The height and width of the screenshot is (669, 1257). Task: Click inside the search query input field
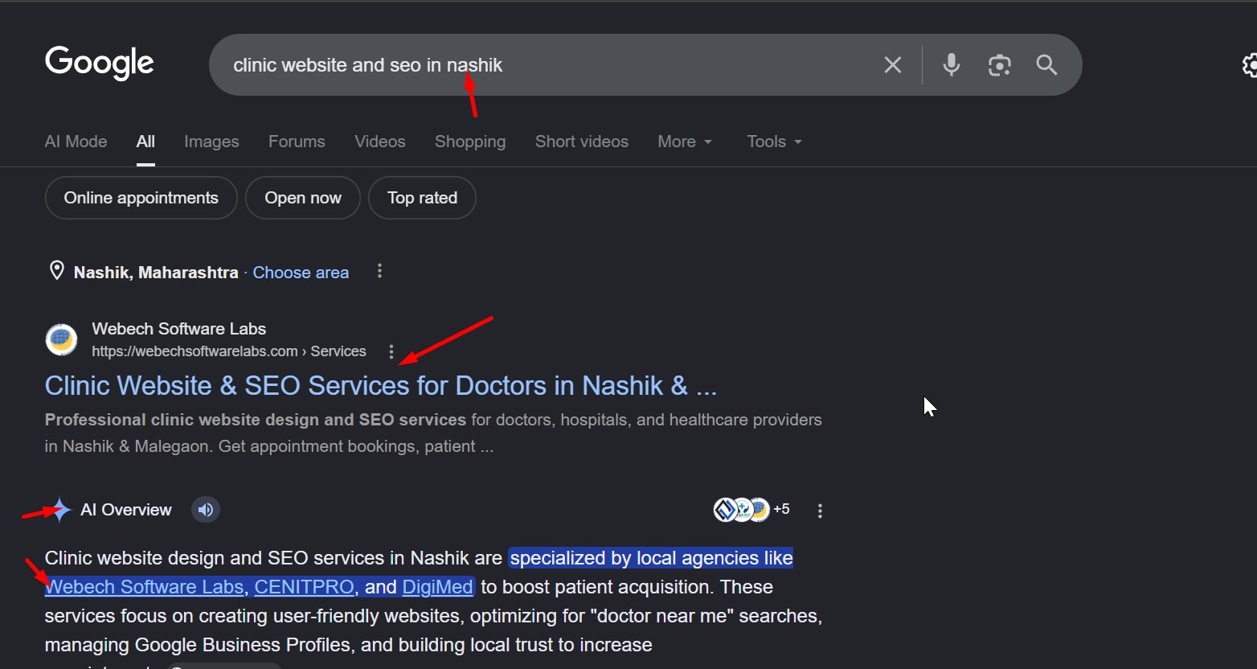(x=547, y=65)
